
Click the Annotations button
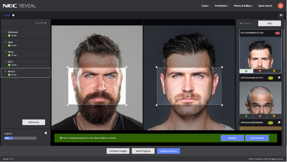pyautogui.click(x=257, y=138)
